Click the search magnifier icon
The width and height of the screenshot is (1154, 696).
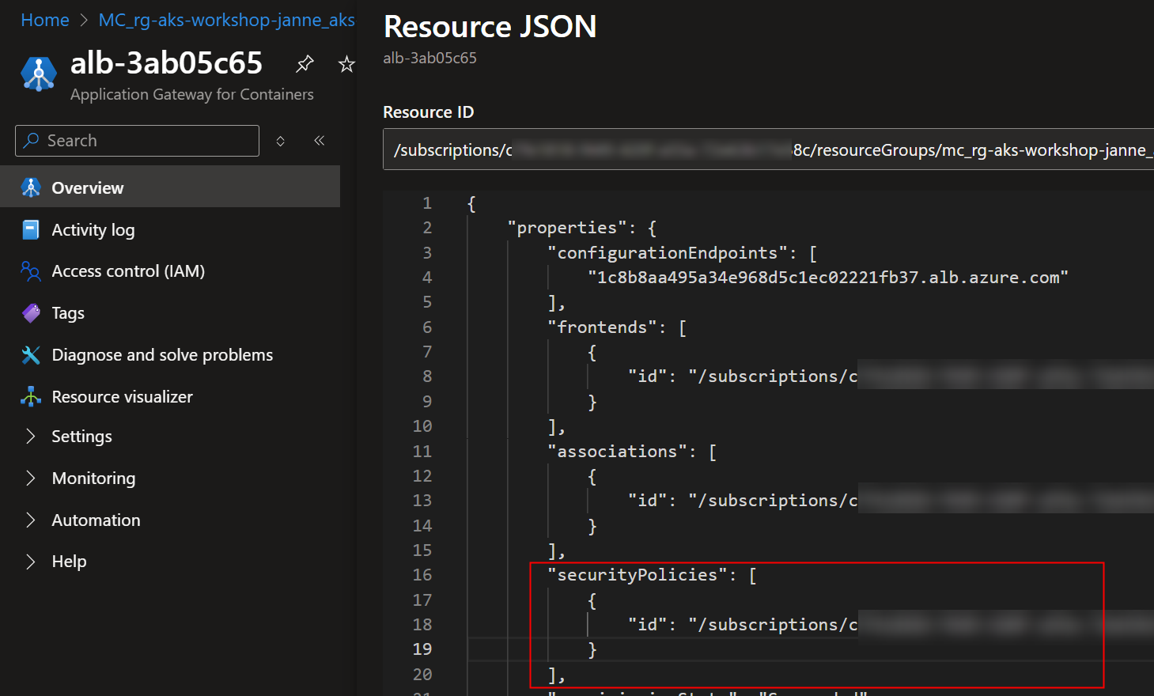31,140
